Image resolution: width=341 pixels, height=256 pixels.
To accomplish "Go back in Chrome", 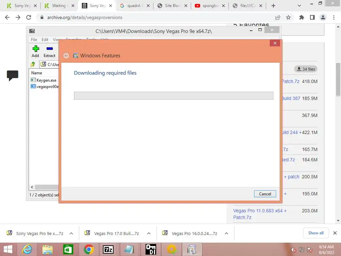I will coord(7,17).
